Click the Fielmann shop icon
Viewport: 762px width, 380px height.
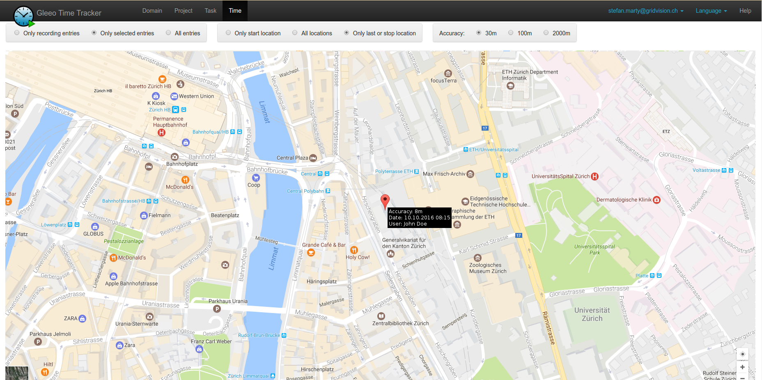click(144, 215)
